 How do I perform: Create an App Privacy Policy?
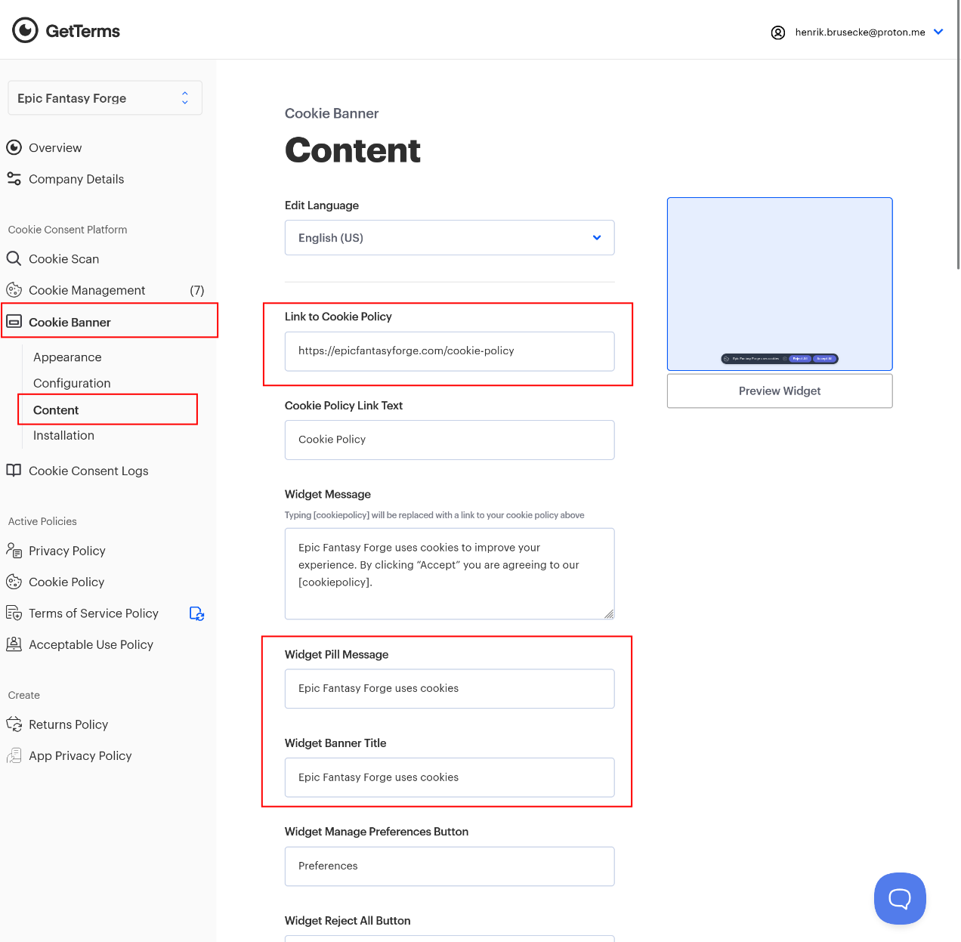tap(80, 755)
